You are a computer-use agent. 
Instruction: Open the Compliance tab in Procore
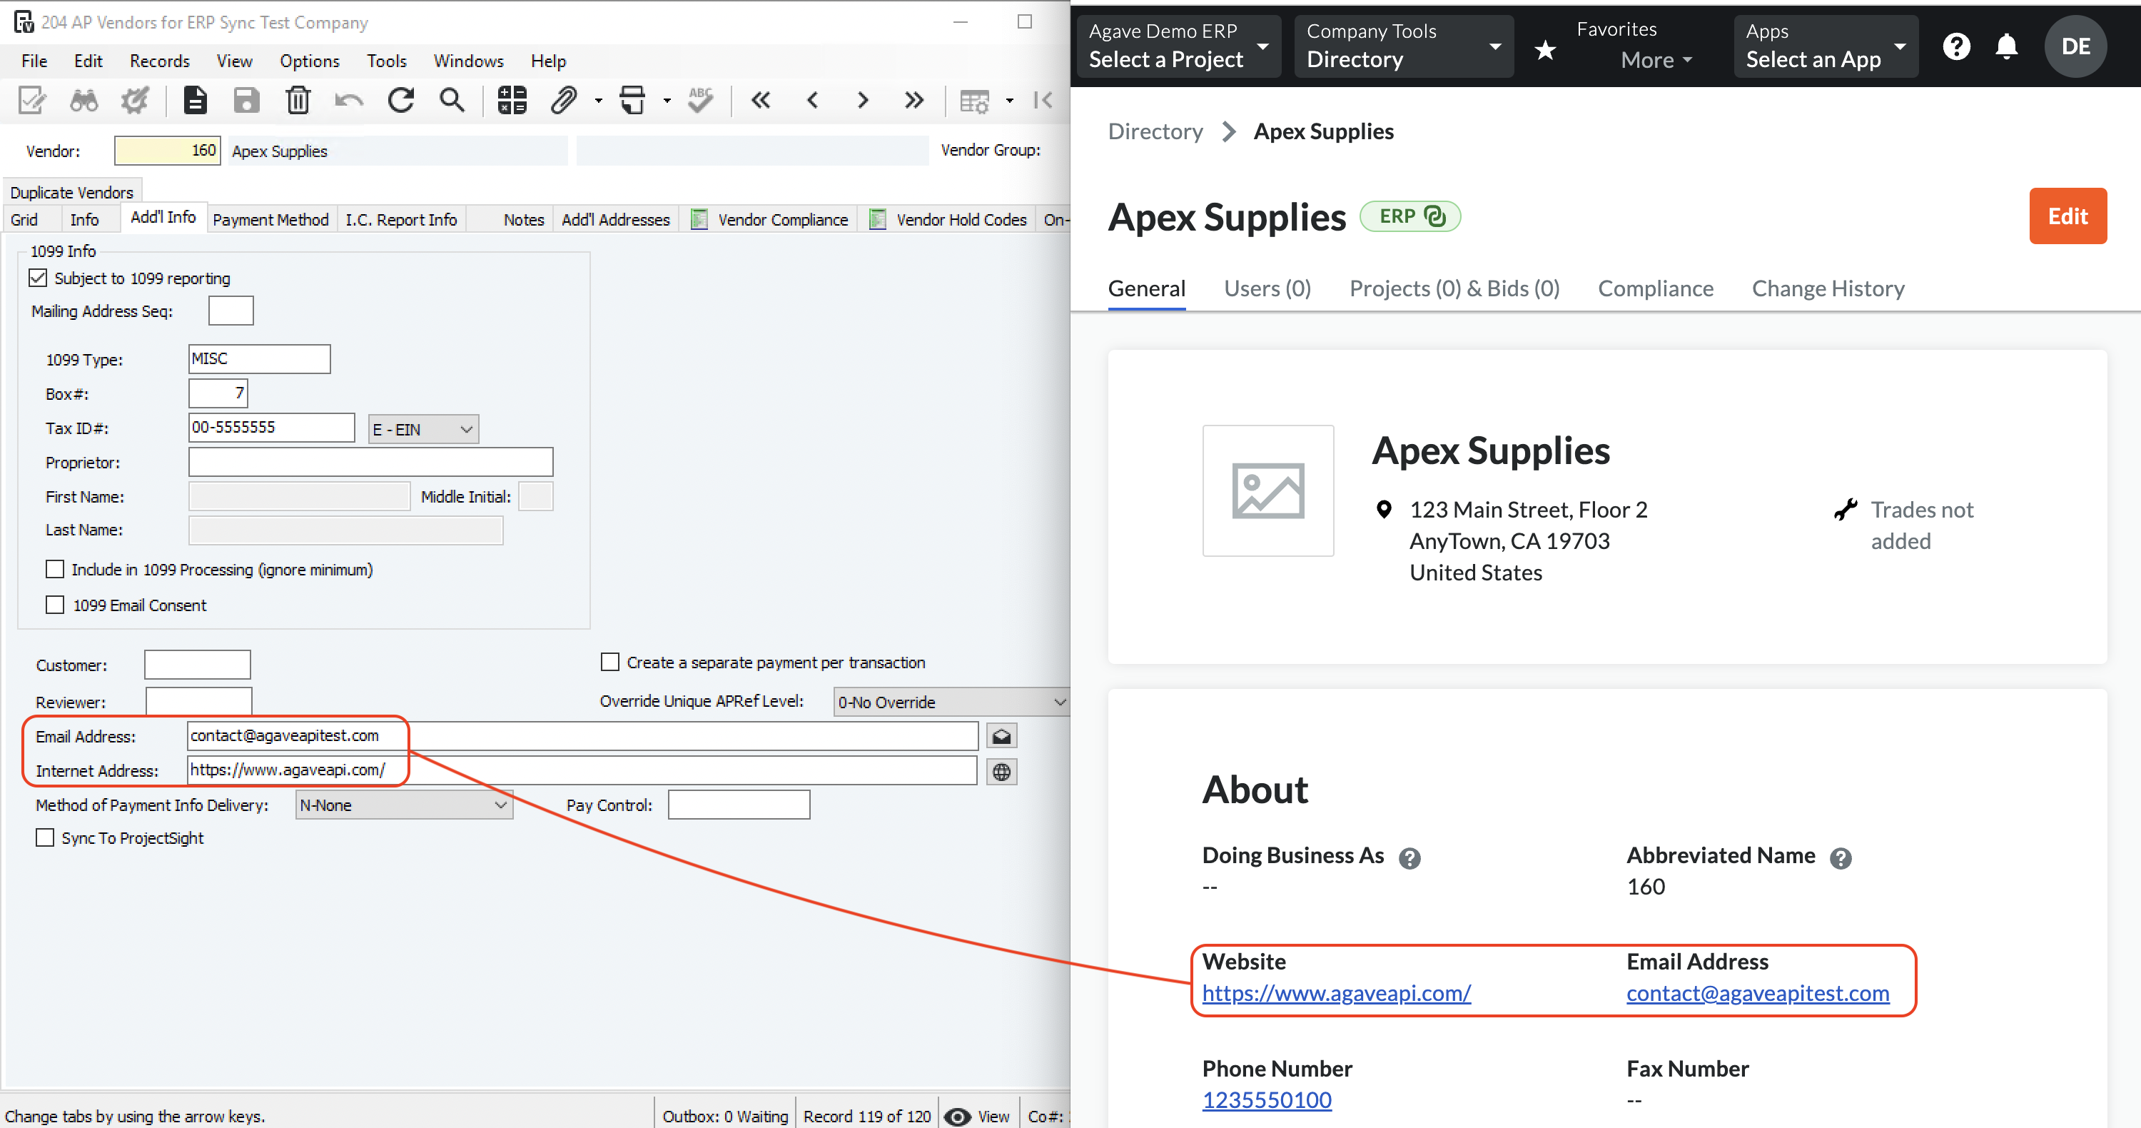(x=1655, y=288)
